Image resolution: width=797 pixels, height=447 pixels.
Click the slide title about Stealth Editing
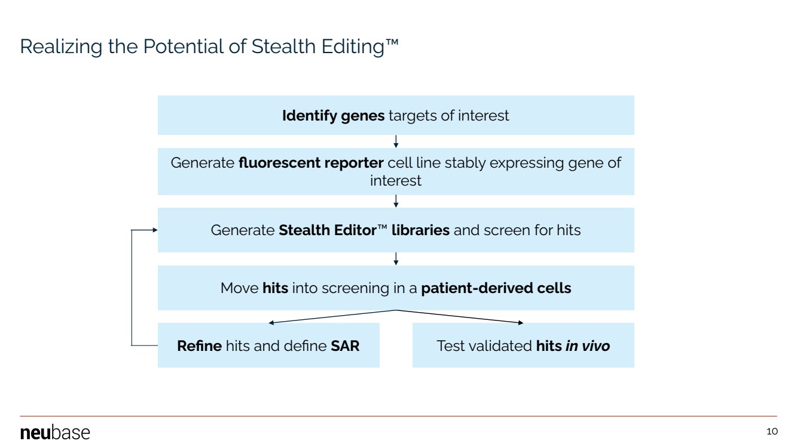[209, 48]
